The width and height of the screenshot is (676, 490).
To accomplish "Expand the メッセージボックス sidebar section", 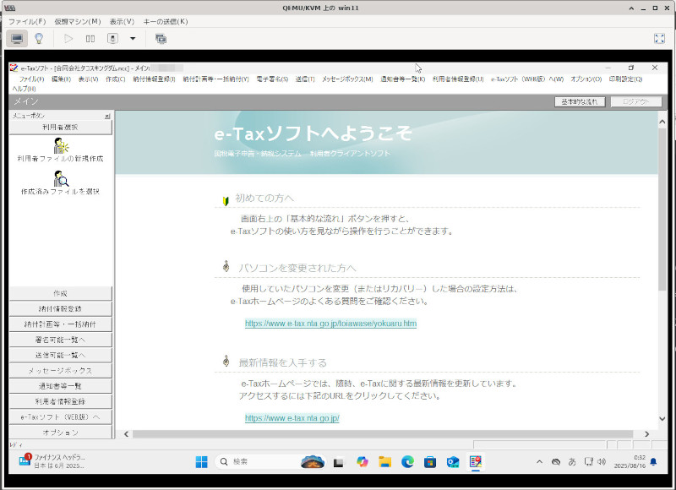I will (60, 371).
